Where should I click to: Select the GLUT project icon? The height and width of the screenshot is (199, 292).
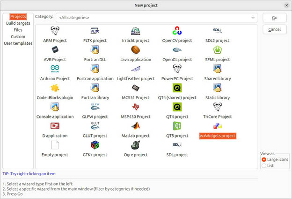point(95,125)
